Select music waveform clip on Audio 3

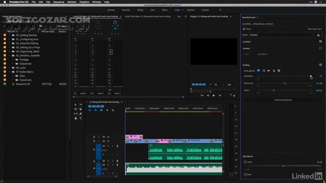(x=173, y=169)
